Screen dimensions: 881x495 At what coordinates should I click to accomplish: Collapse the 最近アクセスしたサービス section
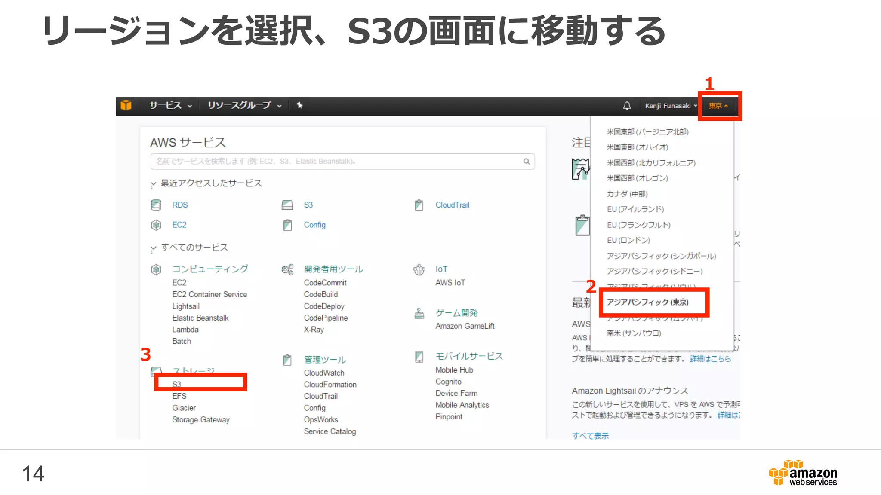[x=153, y=184]
